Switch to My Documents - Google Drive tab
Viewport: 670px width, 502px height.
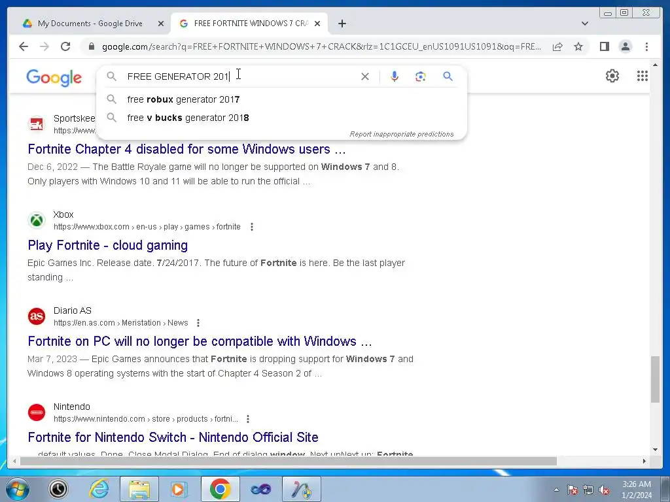coord(90,24)
